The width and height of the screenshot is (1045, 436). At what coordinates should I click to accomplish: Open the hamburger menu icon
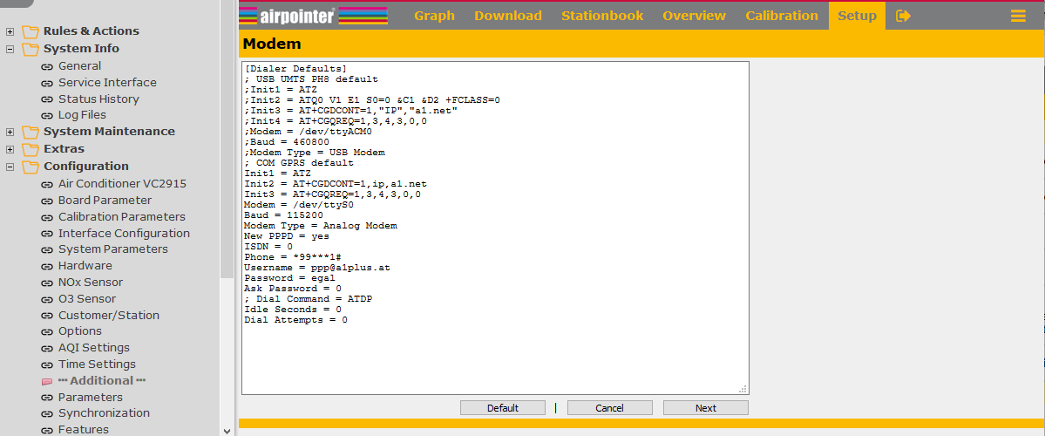1017,16
